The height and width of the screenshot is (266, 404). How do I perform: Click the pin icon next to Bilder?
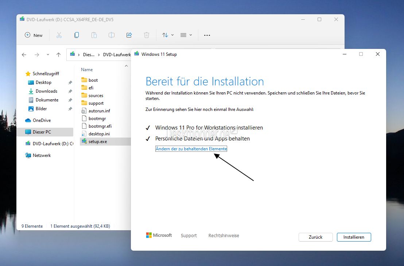click(x=70, y=109)
